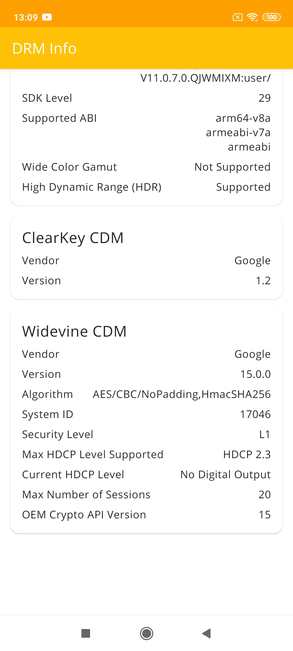Tap the battery indicator showing 100
293x651 pixels.
pyautogui.click(x=271, y=17)
